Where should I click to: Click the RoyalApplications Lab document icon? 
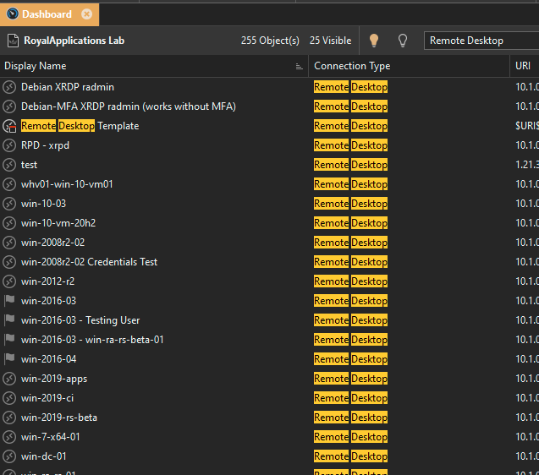coord(13,41)
